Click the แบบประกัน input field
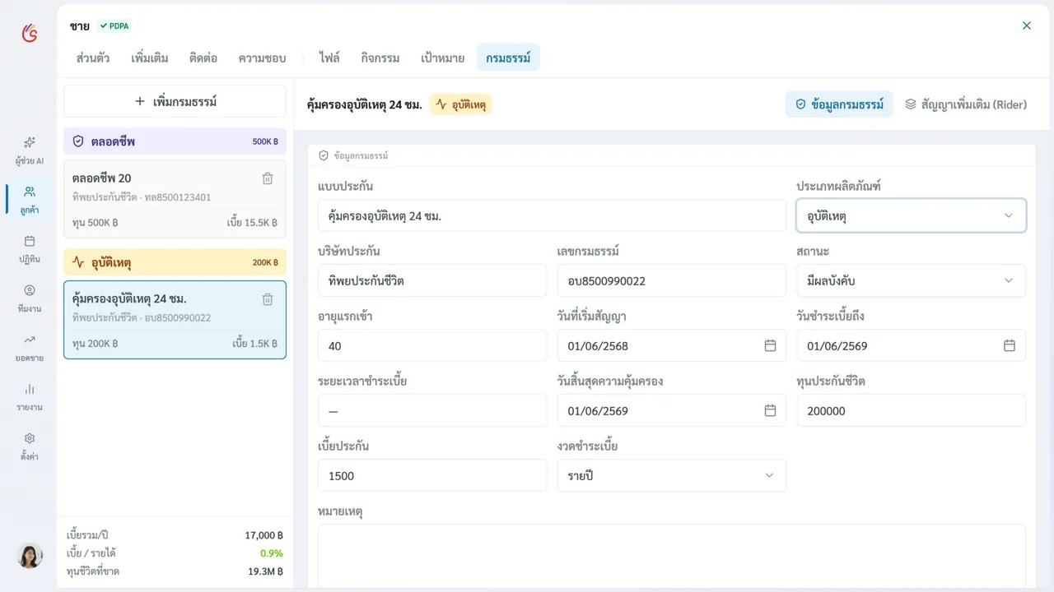1054x592 pixels. [552, 215]
